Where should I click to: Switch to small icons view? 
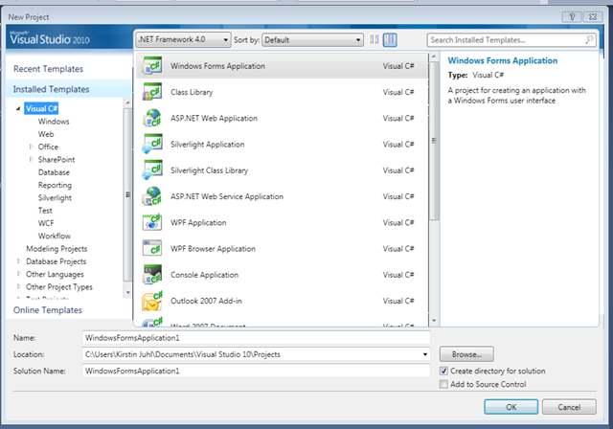click(x=375, y=39)
